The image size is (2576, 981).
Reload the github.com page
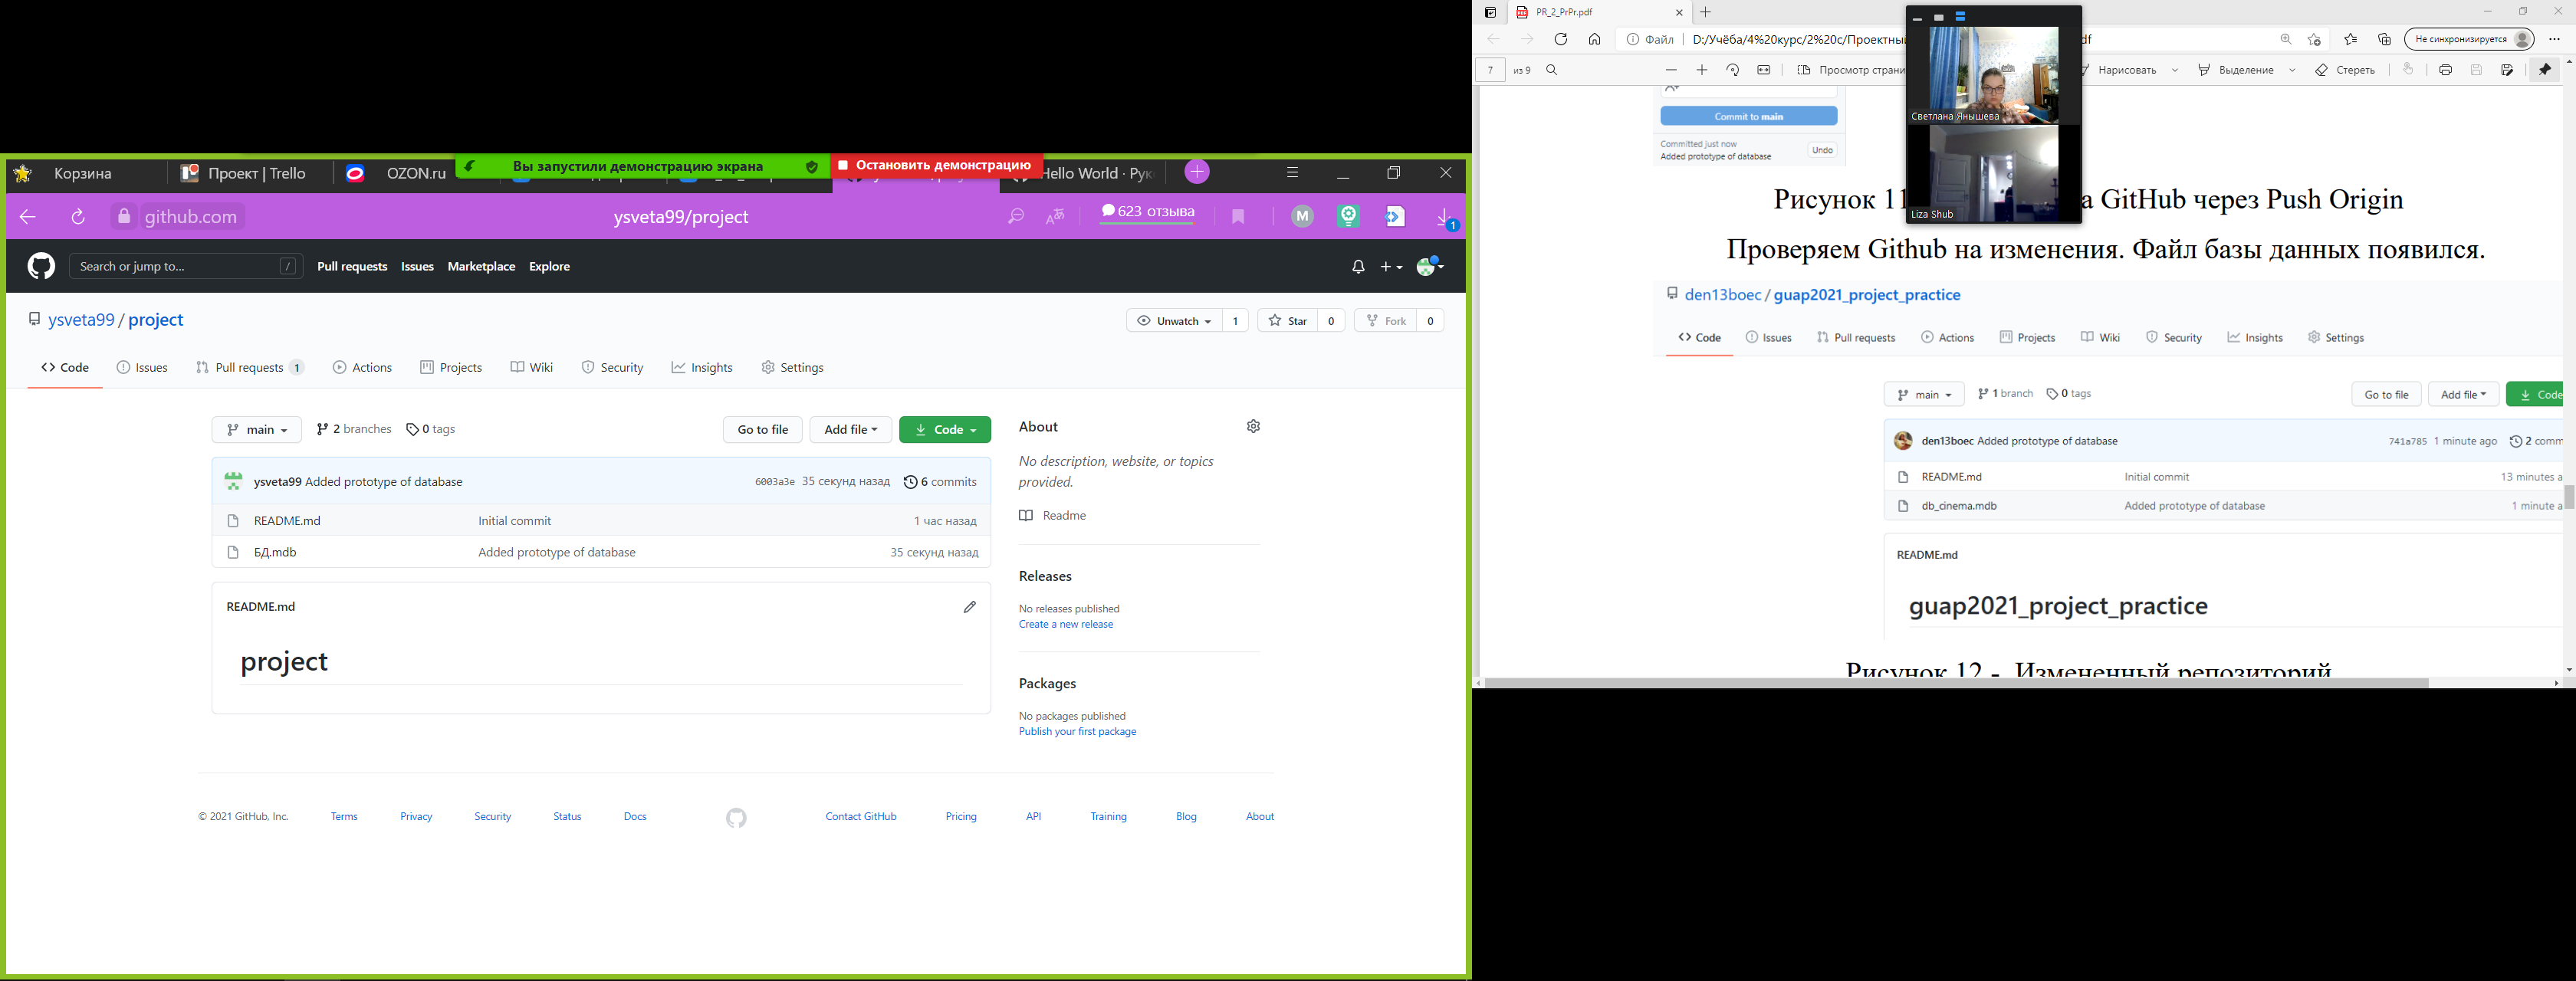(x=78, y=217)
